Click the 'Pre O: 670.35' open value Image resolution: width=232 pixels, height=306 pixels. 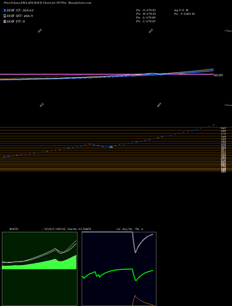146,10
